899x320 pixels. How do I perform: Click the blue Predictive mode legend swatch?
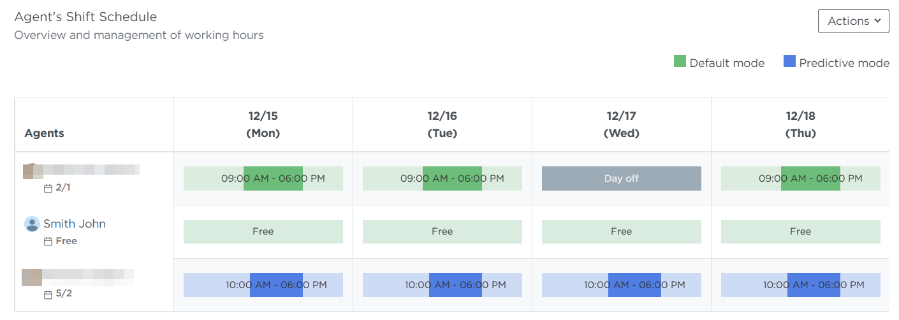coord(789,62)
